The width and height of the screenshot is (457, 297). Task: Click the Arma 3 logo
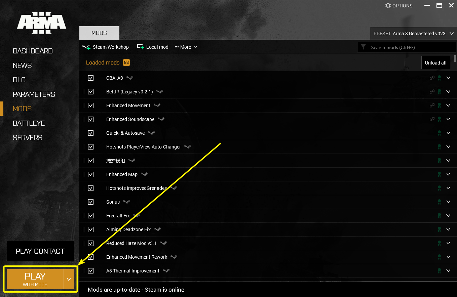[x=42, y=23]
